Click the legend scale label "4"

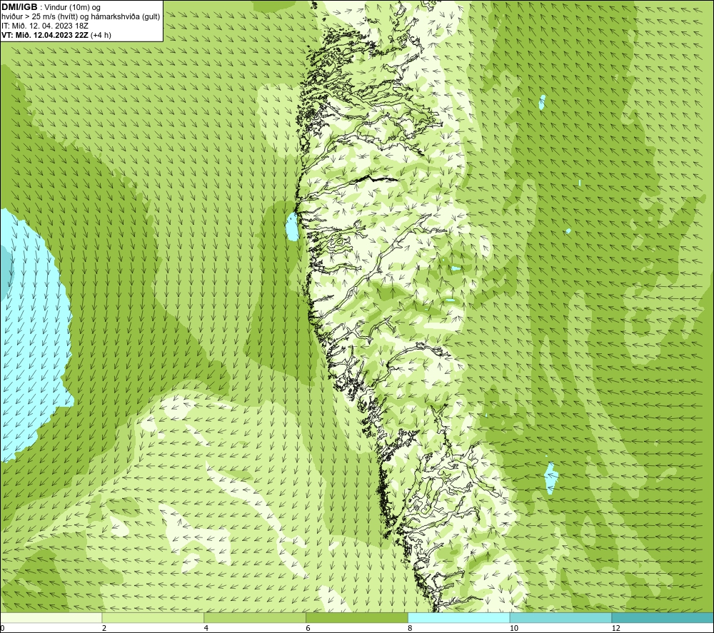click(x=206, y=628)
